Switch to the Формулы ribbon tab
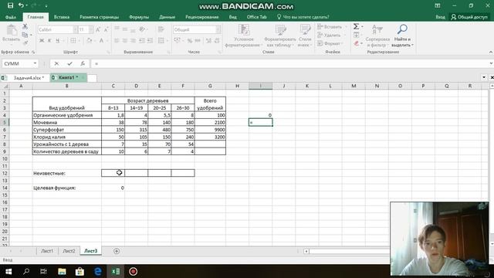 click(x=139, y=17)
